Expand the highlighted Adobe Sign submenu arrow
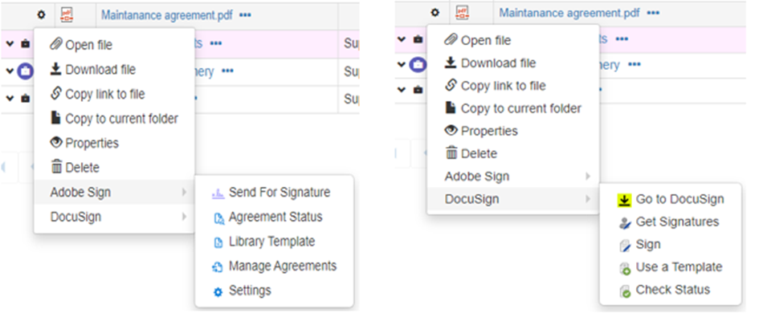Viewport: 759px width, 325px height. pos(185,193)
